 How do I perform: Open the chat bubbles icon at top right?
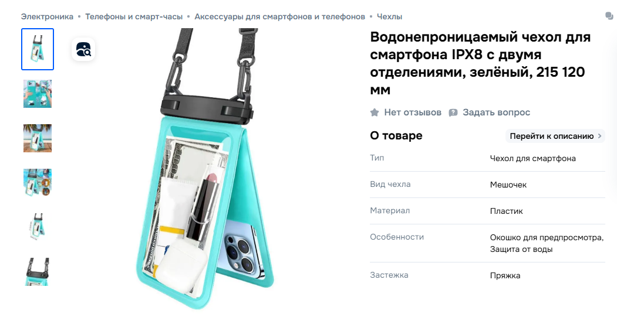pyautogui.click(x=609, y=16)
